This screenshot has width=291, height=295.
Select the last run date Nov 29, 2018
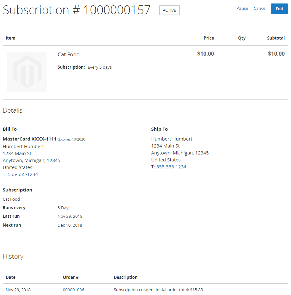click(x=70, y=217)
